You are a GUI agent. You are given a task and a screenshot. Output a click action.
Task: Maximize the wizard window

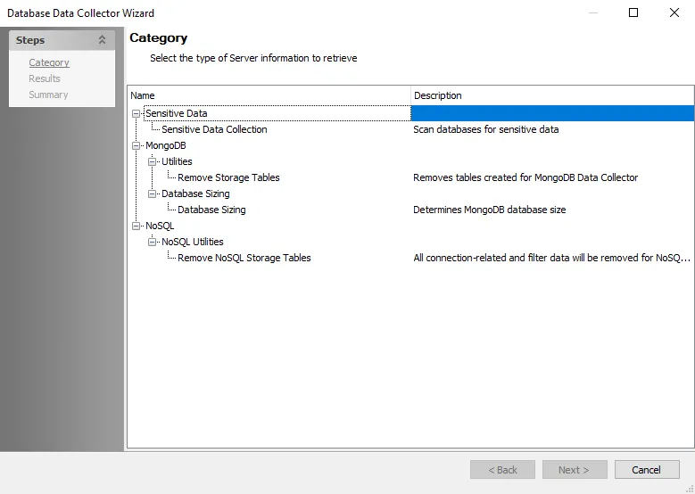tap(633, 12)
